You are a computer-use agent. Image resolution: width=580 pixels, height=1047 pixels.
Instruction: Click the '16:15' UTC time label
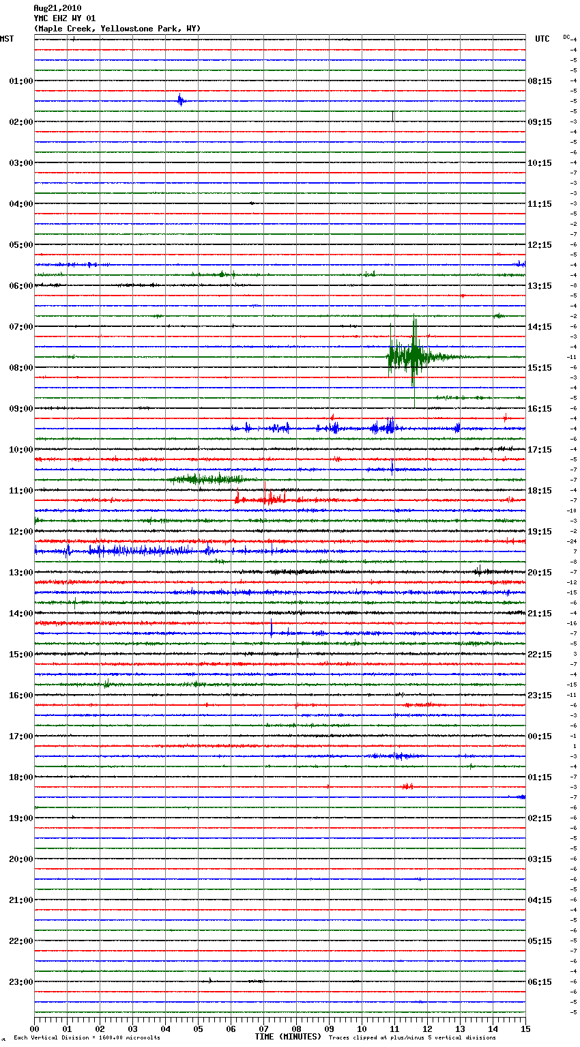click(x=540, y=409)
